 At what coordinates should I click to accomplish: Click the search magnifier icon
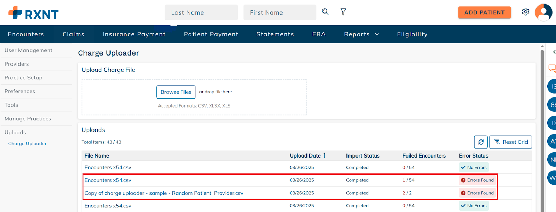coord(325,12)
